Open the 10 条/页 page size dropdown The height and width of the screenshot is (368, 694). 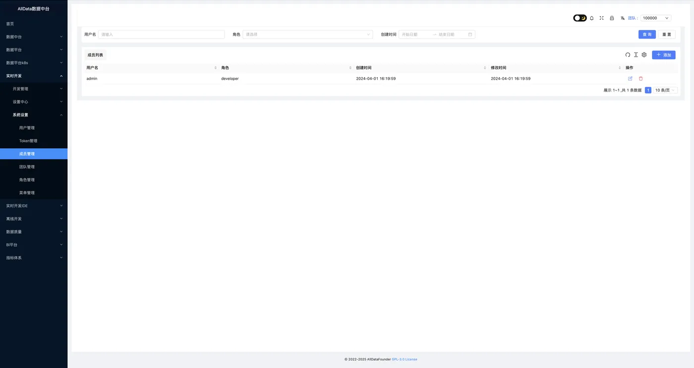point(665,90)
